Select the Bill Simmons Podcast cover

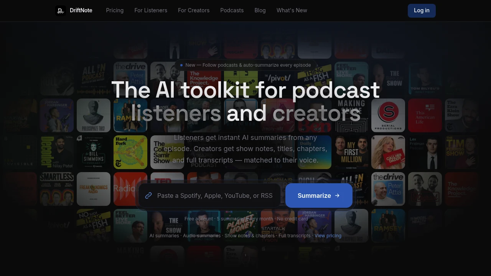(94, 152)
